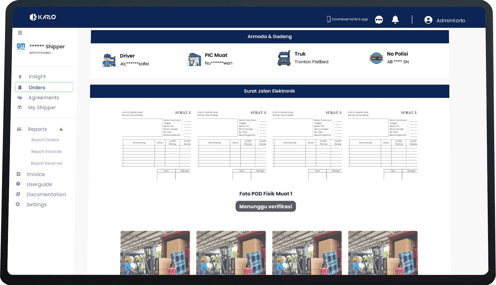Screen dimensions: 496x285
Task: Click the gm shipper company logo
Action: coord(21,46)
